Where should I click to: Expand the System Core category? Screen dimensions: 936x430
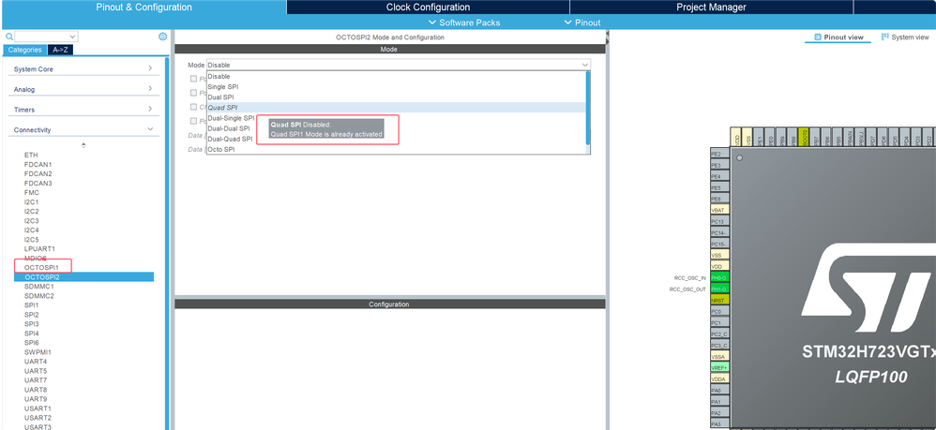click(x=83, y=69)
